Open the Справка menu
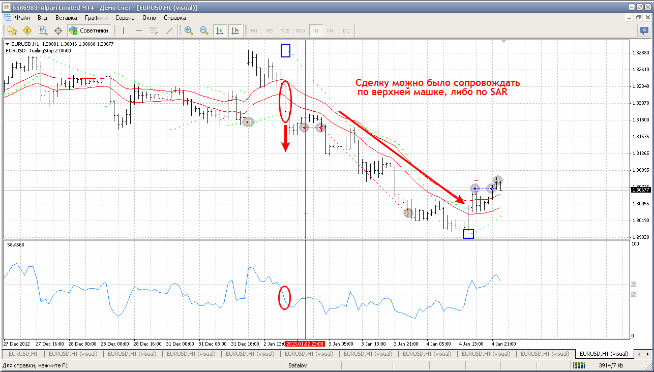 [x=175, y=17]
